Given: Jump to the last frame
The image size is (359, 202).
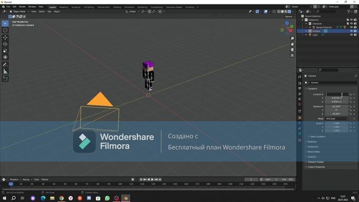Looking at the screenshot, I should click(160, 180).
